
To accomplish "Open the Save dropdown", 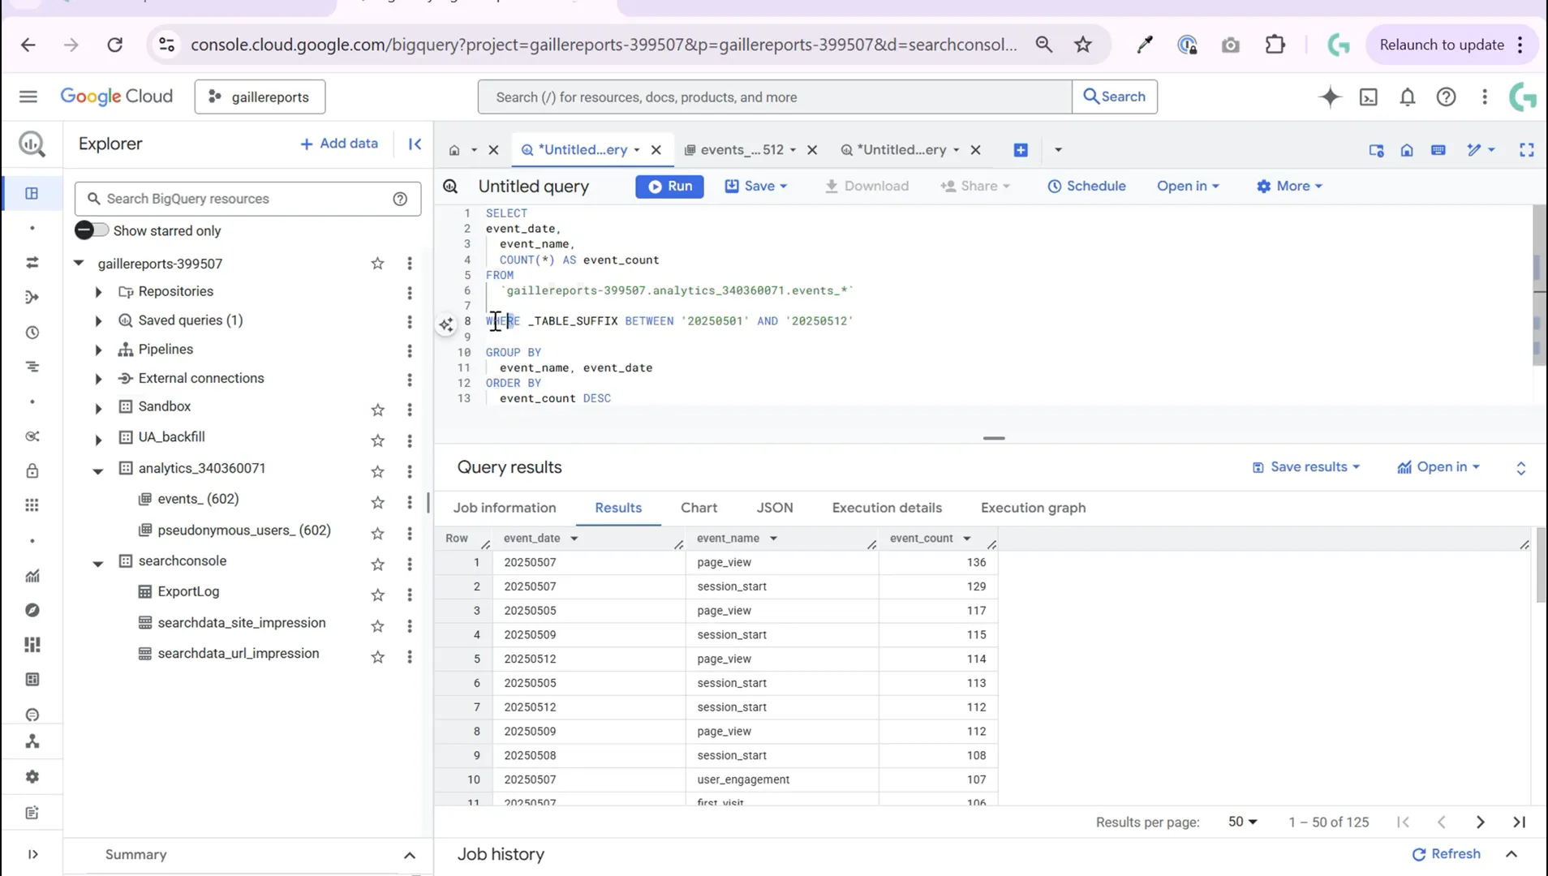I will pyautogui.click(x=755, y=186).
